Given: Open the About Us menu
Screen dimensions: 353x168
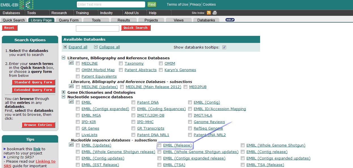Looking at the screenshot, I should (x=132, y=13).
